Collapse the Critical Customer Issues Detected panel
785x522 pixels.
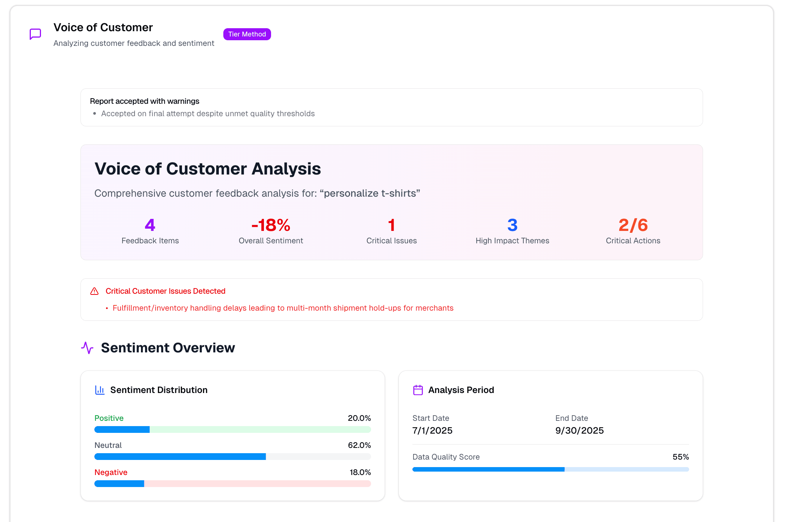(165, 291)
